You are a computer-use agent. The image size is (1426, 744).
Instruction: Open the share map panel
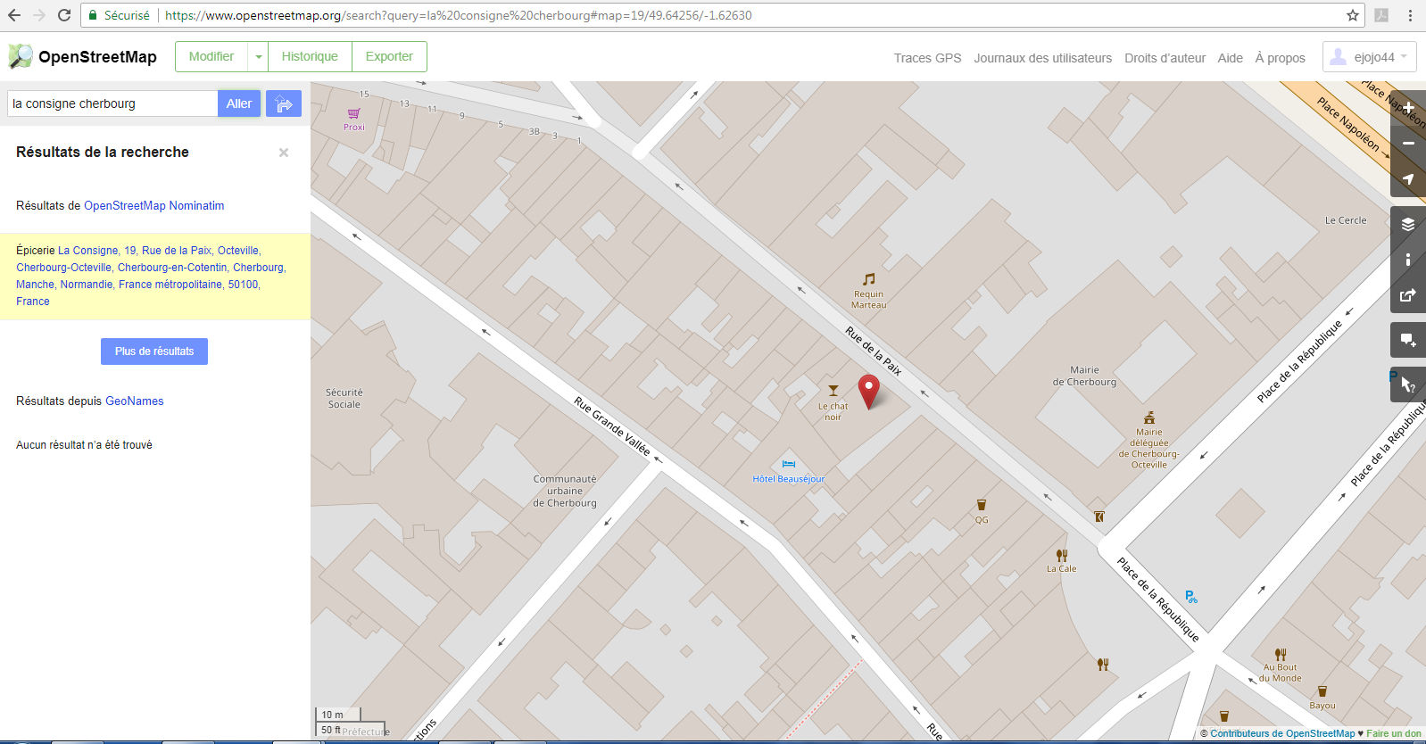(1408, 295)
